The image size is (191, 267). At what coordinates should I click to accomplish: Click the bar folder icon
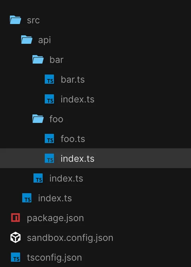click(38, 59)
